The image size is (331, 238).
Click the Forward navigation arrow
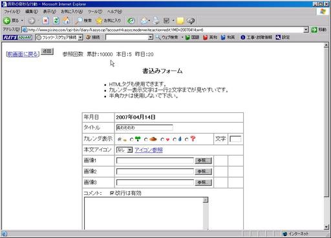32,21
